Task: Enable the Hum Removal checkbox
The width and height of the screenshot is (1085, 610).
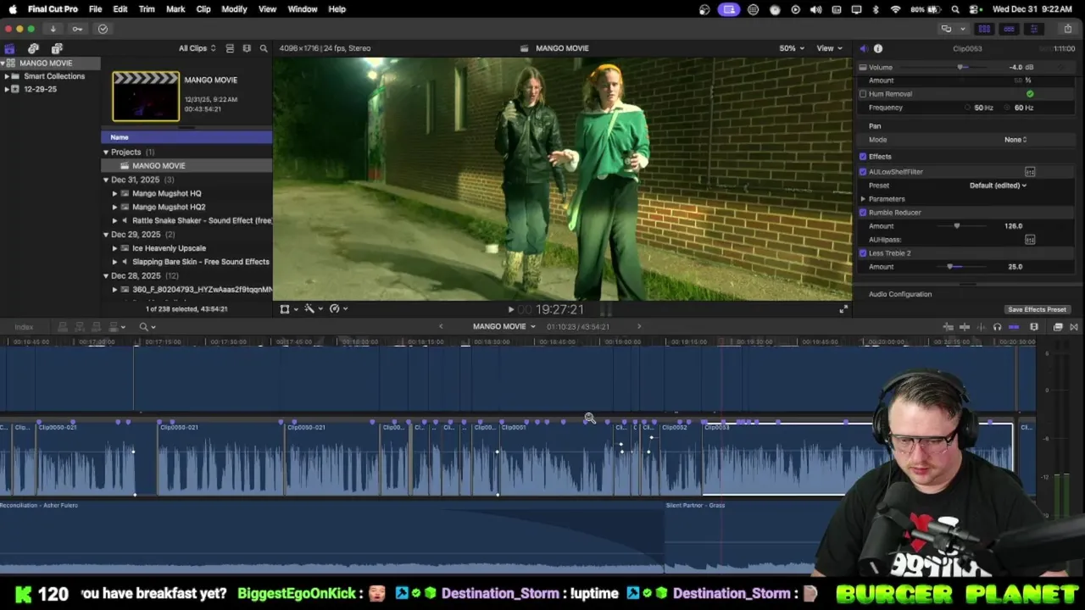Action: tap(863, 94)
